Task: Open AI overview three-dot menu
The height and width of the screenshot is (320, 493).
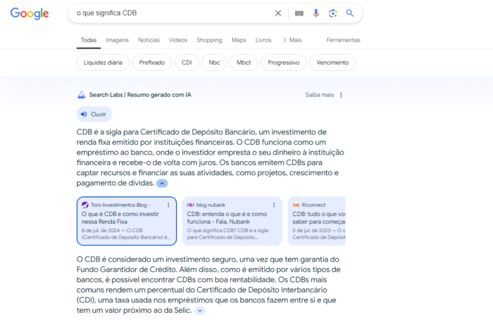Action: coord(341,95)
